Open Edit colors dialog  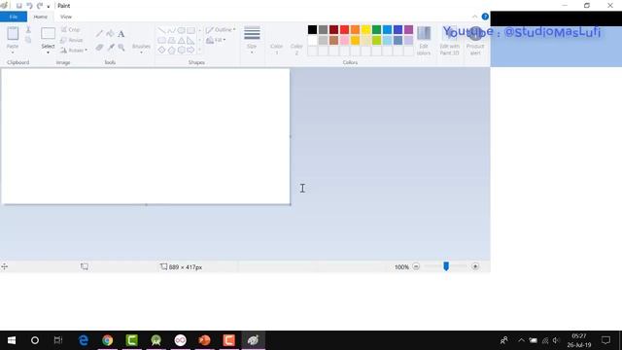[x=424, y=41]
